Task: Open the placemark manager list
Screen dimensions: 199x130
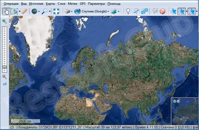Action: click(x=155, y=11)
